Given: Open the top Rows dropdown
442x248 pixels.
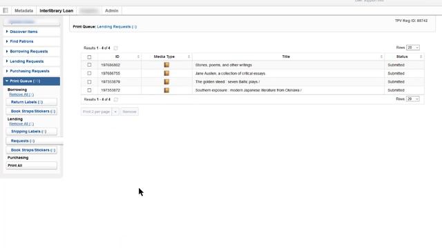Looking at the screenshot, I should pyautogui.click(x=413, y=48).
